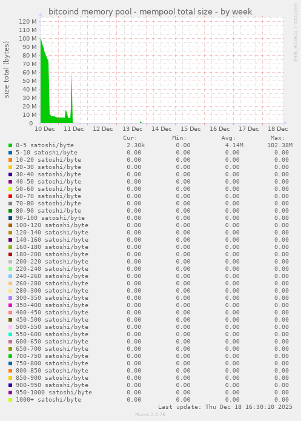Select the '600-650 satoshi/byte' legend label

click(x=52, y=341)
